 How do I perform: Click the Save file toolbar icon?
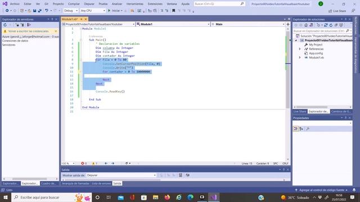[34, 11]
